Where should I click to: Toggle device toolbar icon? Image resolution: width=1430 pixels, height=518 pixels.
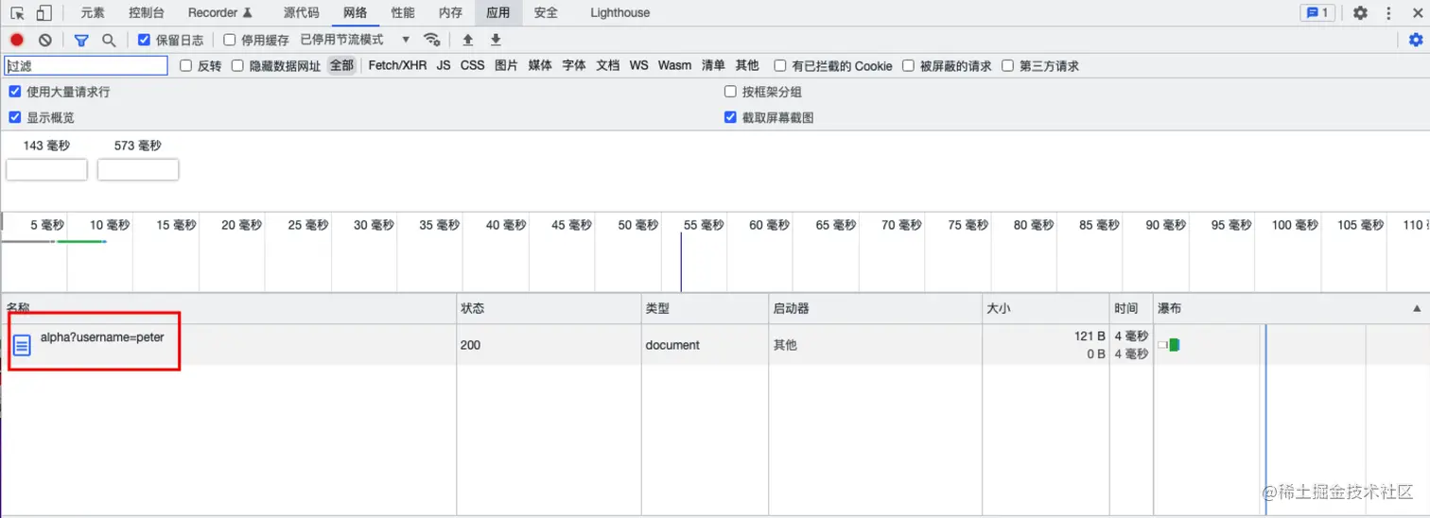(44, 13)
